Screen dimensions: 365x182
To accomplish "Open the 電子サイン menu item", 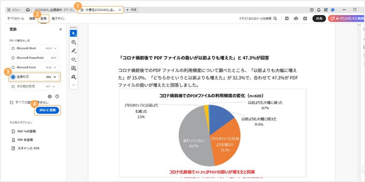I will (58, 18).
